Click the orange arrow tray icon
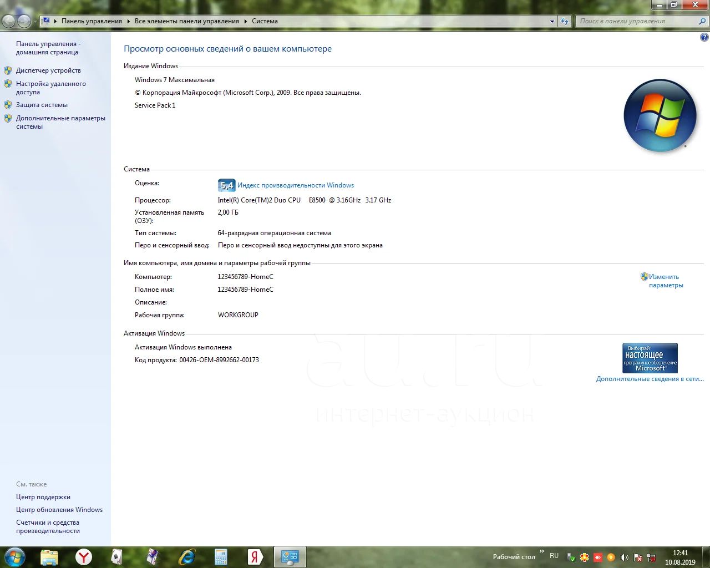 (611, 557)
